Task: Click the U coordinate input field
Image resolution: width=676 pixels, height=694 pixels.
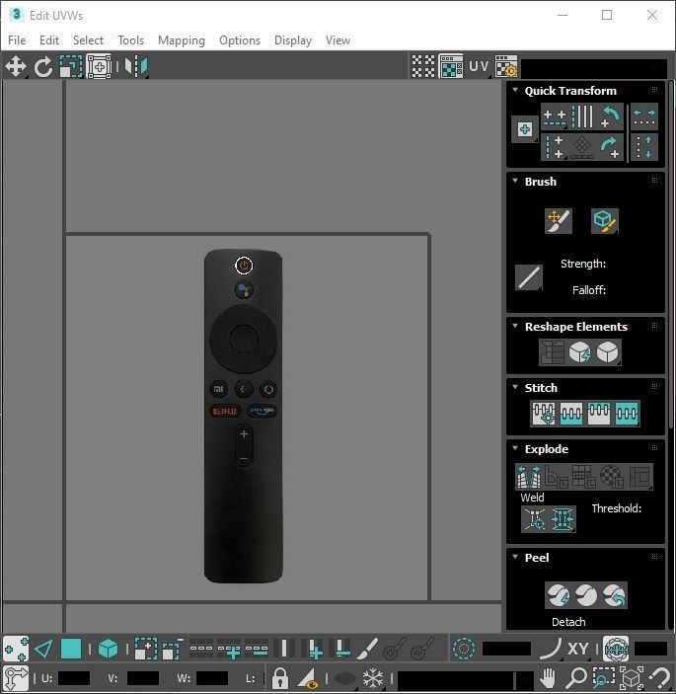Action: coord(74,678)
